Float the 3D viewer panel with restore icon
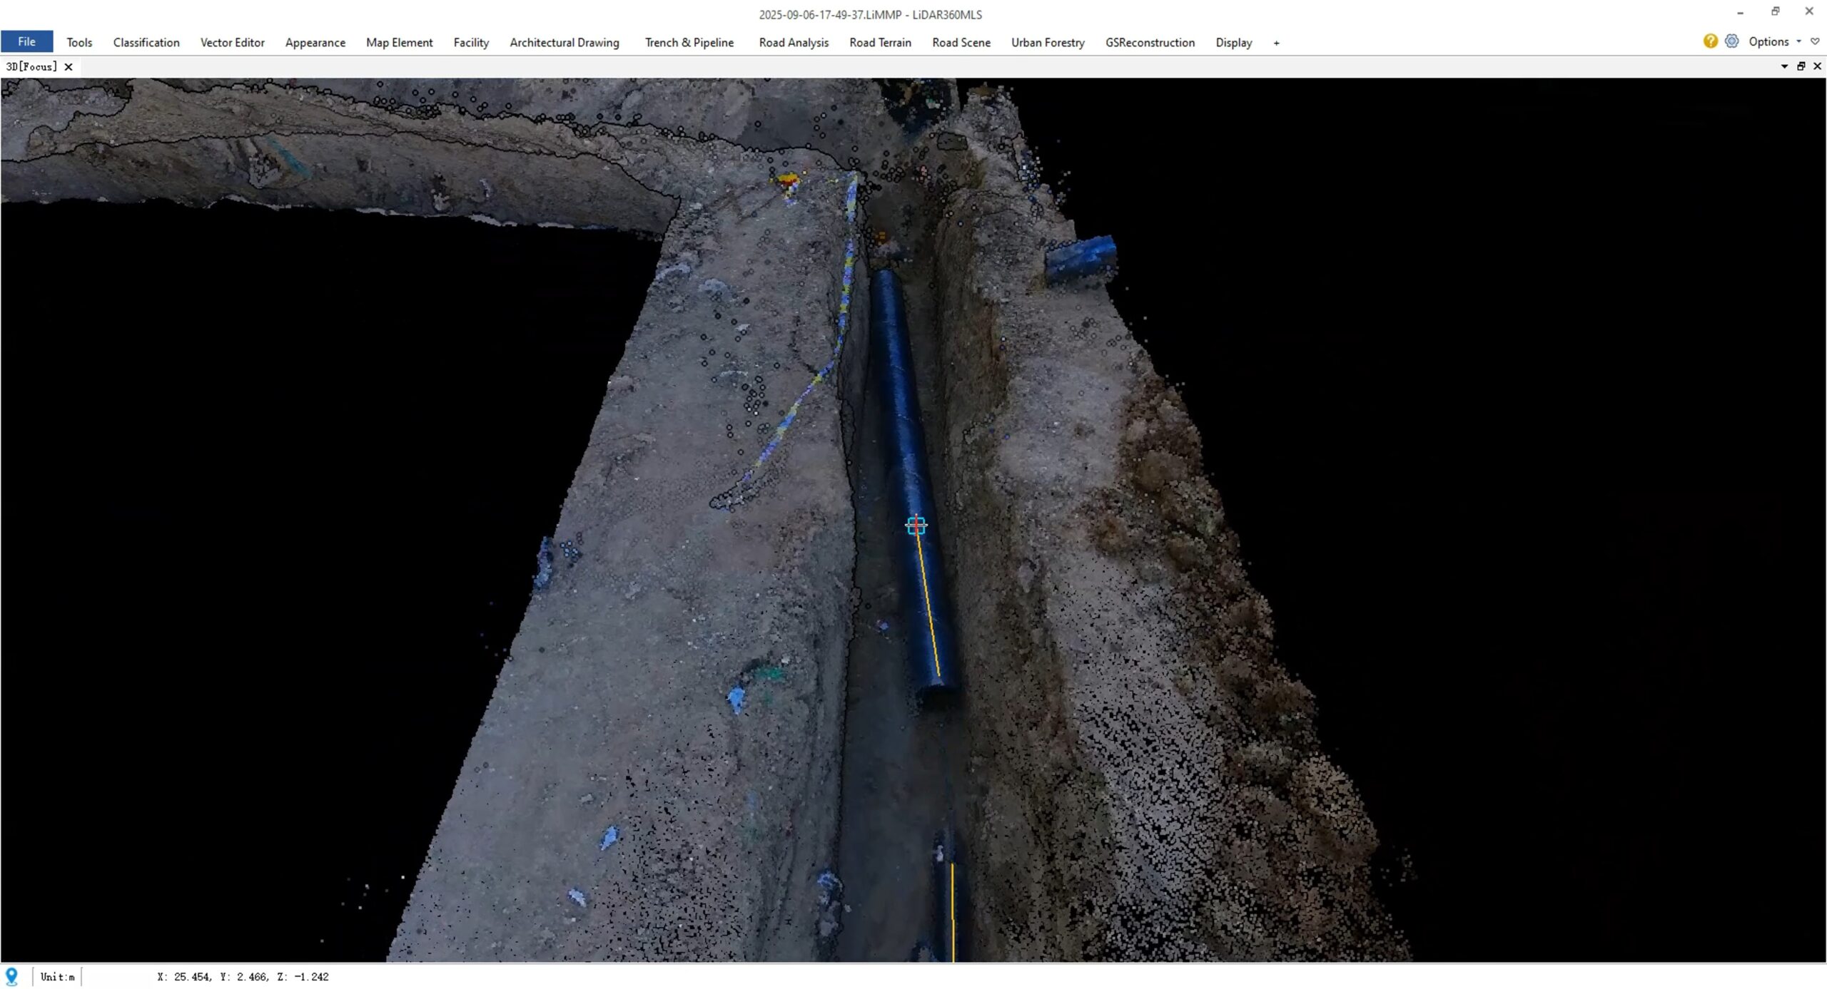Image resolution: width=1827 pixels, height=989 pixels. point(1801,66)
